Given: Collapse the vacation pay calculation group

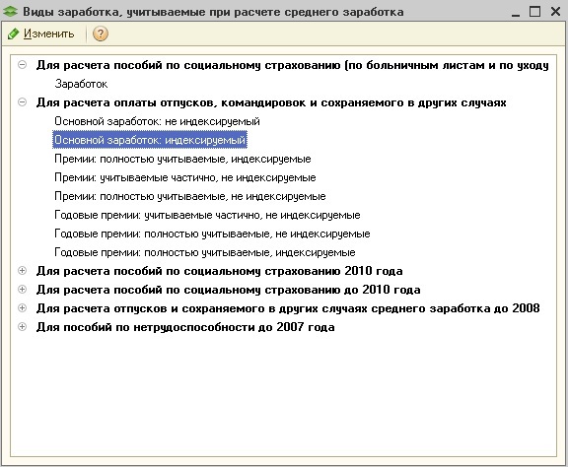Looking at the screenshot, I should coord(22,102).
